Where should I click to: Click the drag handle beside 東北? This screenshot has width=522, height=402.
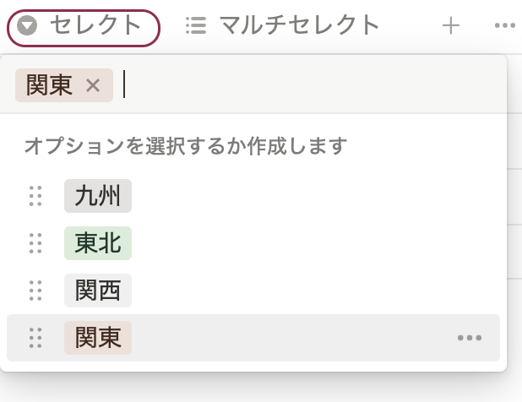(x=35, y=243)
